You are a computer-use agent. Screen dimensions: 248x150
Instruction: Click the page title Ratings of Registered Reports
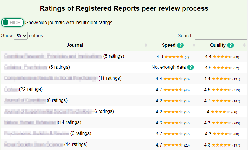click(x=124, y=8)
